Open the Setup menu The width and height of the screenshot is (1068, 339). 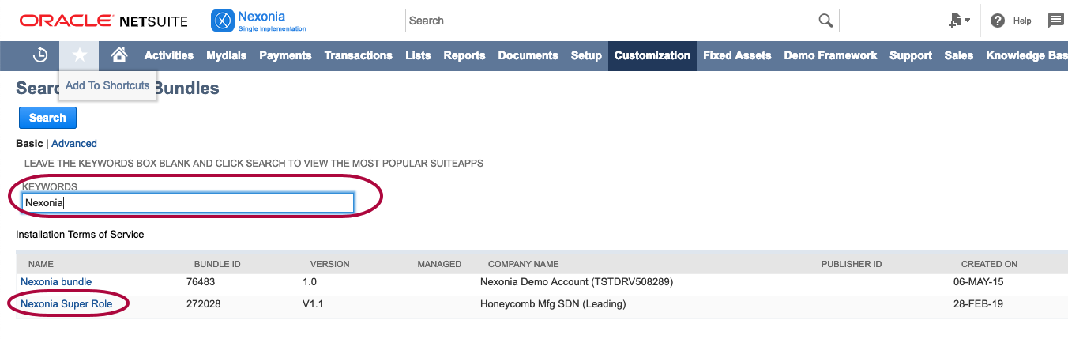click(x=586, y=55)
